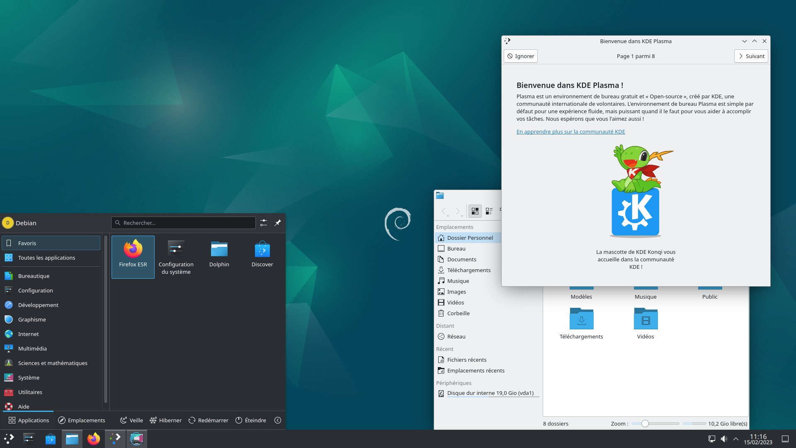Switch to the Emplacements tab
The height and width of the screenshot is (448, 796).
tap(82, 420)
